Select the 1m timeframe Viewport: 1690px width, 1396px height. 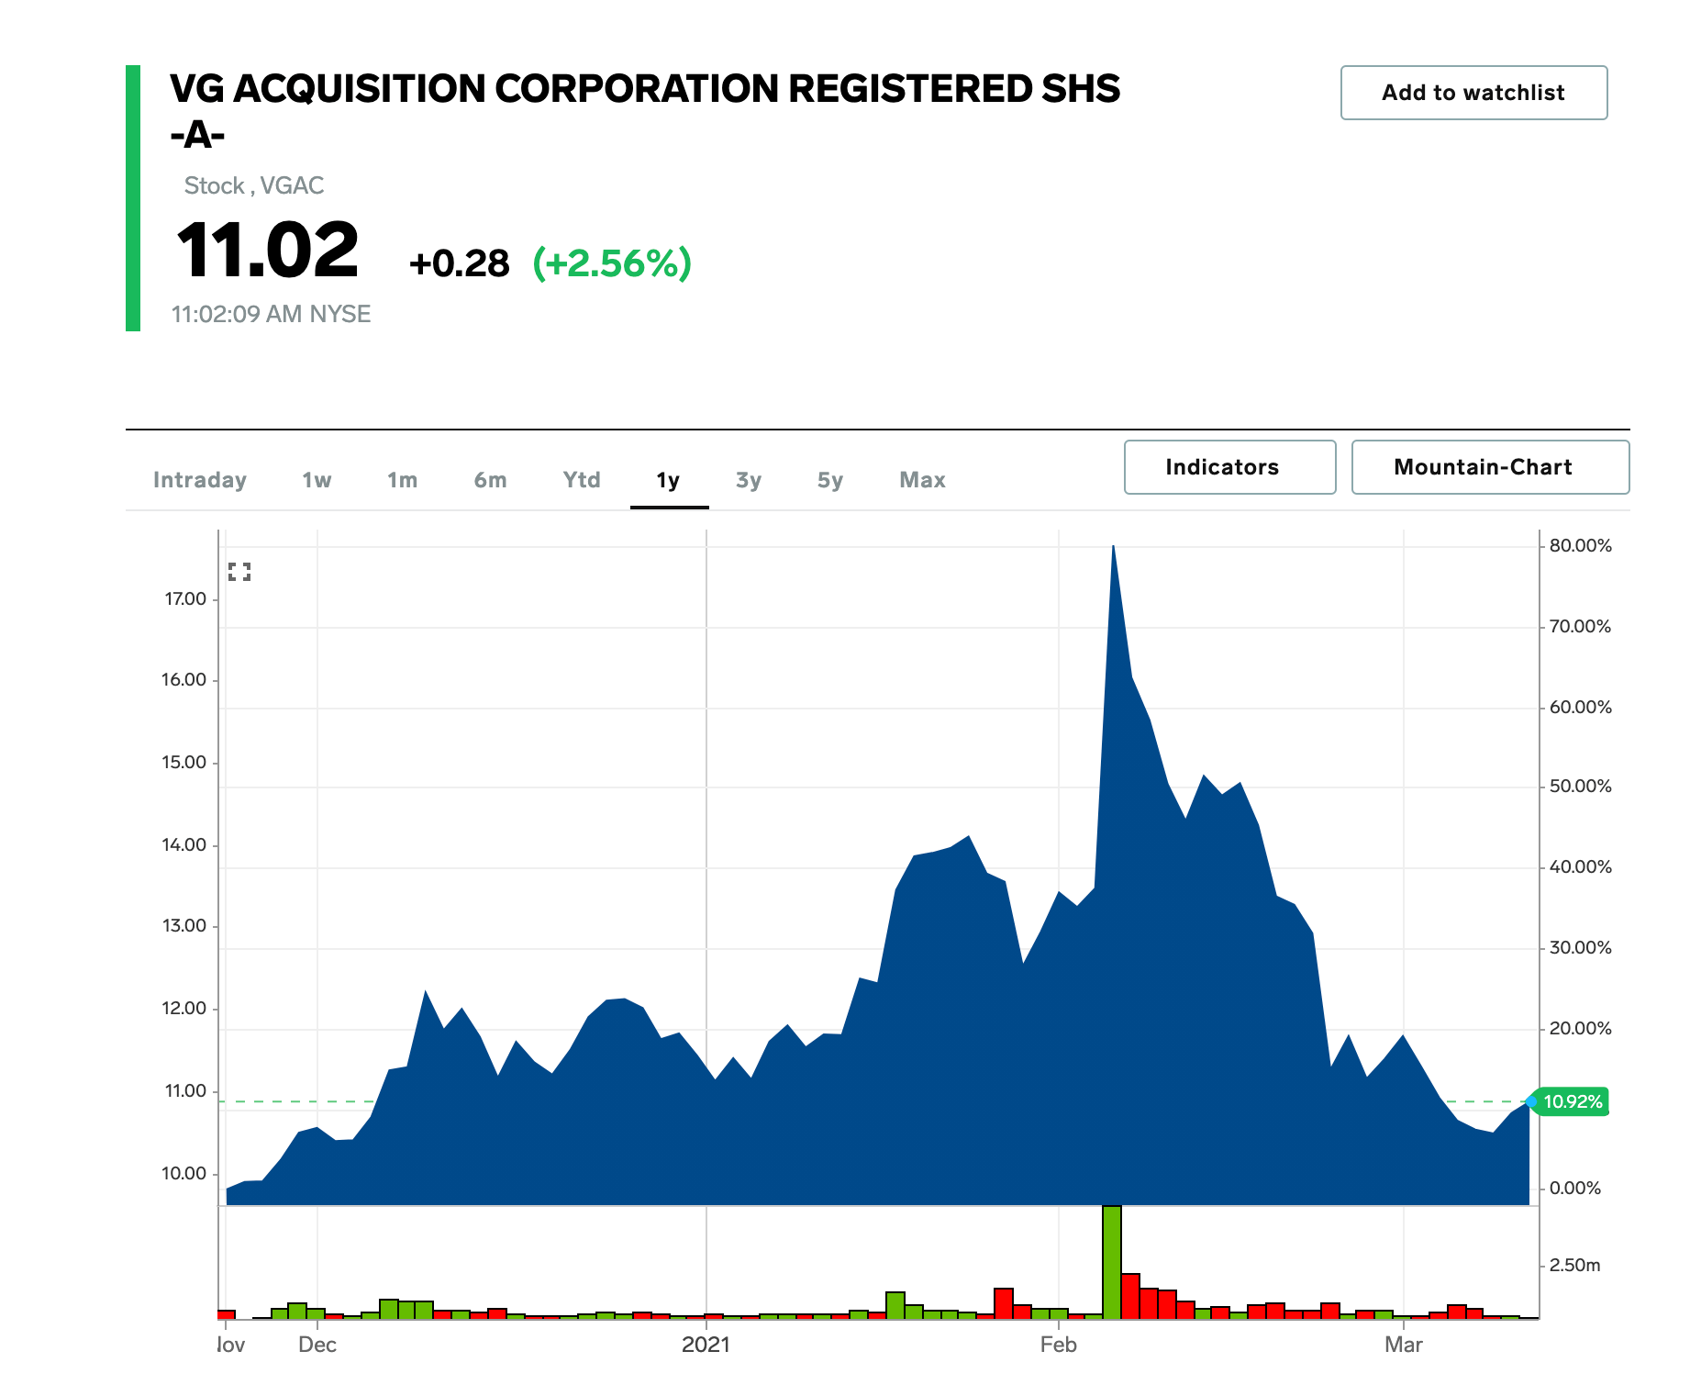tap(402, 479)
